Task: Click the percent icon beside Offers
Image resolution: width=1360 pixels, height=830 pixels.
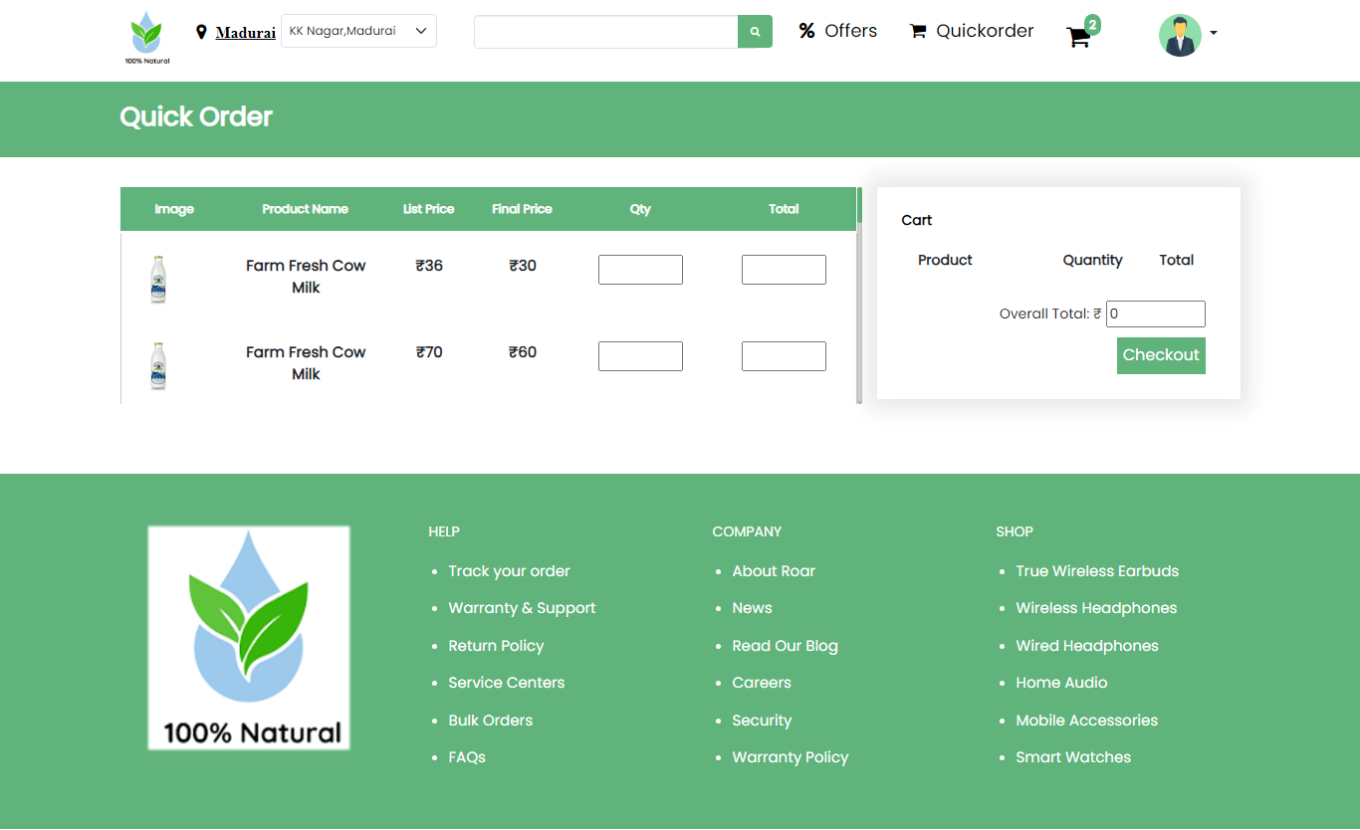Action: pyautogui.click(x=807, y=31)
